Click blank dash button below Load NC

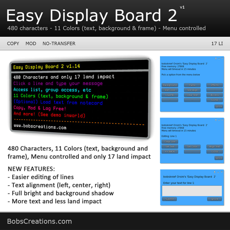click(170, 100)
